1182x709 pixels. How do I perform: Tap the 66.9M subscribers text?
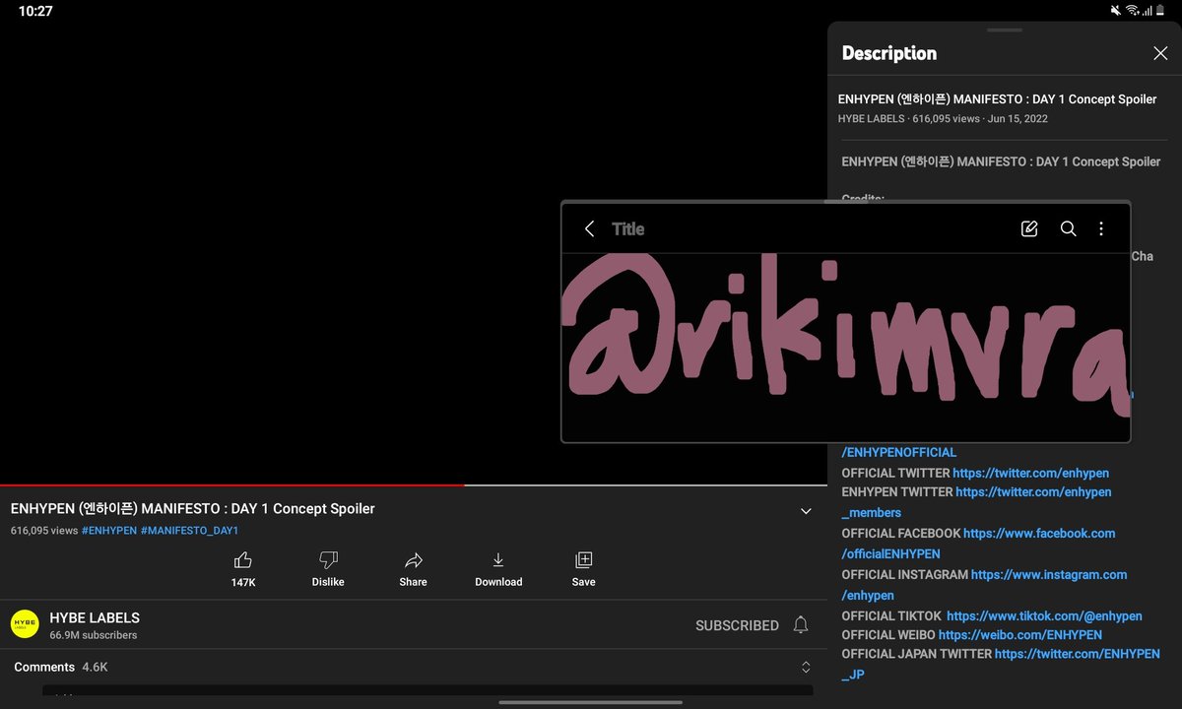point(94,635)
